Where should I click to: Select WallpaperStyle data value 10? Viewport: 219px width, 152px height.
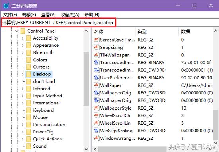[x=184, y=108]
